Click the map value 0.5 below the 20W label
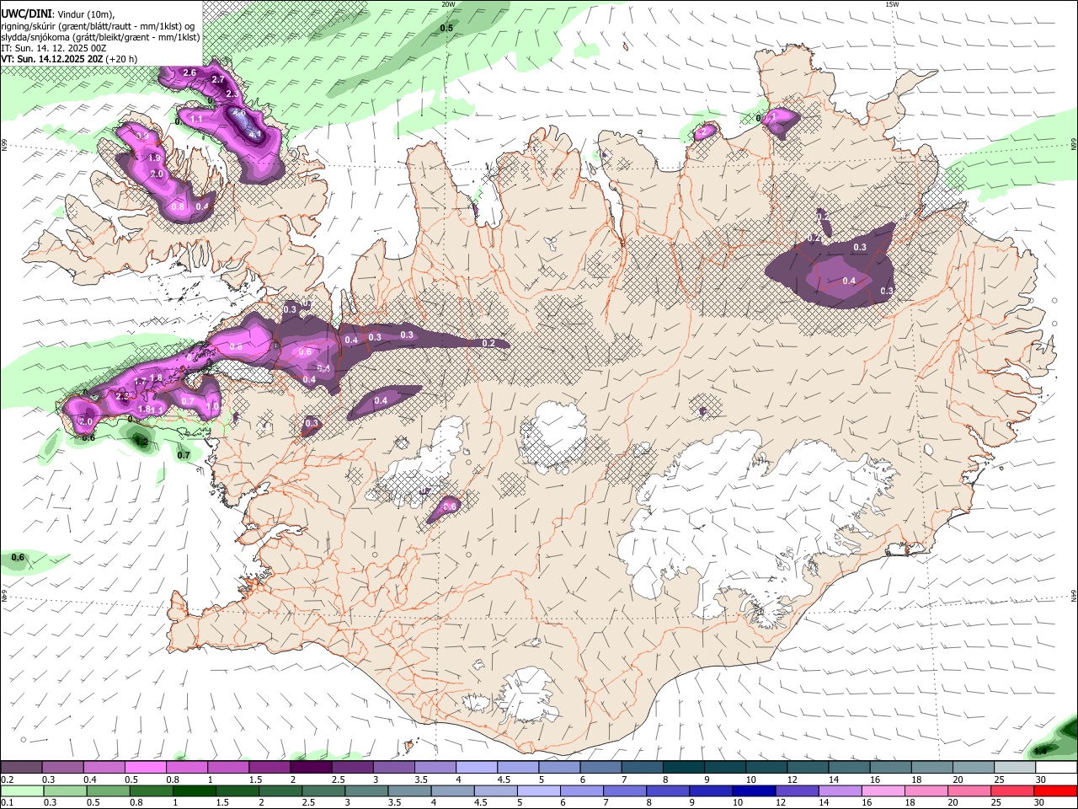1078x809 pixels. 446,28
